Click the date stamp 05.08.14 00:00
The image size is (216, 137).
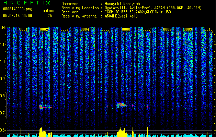coord(18,16)
